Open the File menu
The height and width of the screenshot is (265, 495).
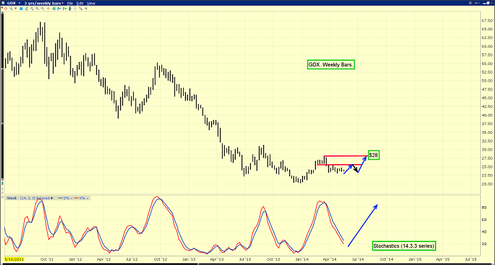tap(70, 3)
